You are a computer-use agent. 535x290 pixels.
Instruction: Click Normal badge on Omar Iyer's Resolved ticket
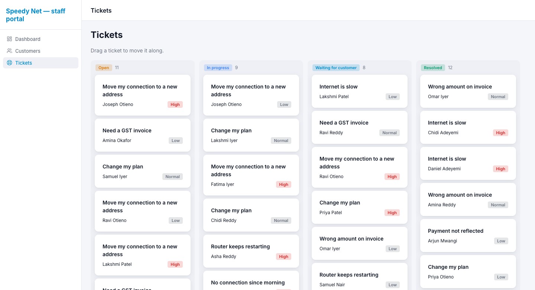498,97
